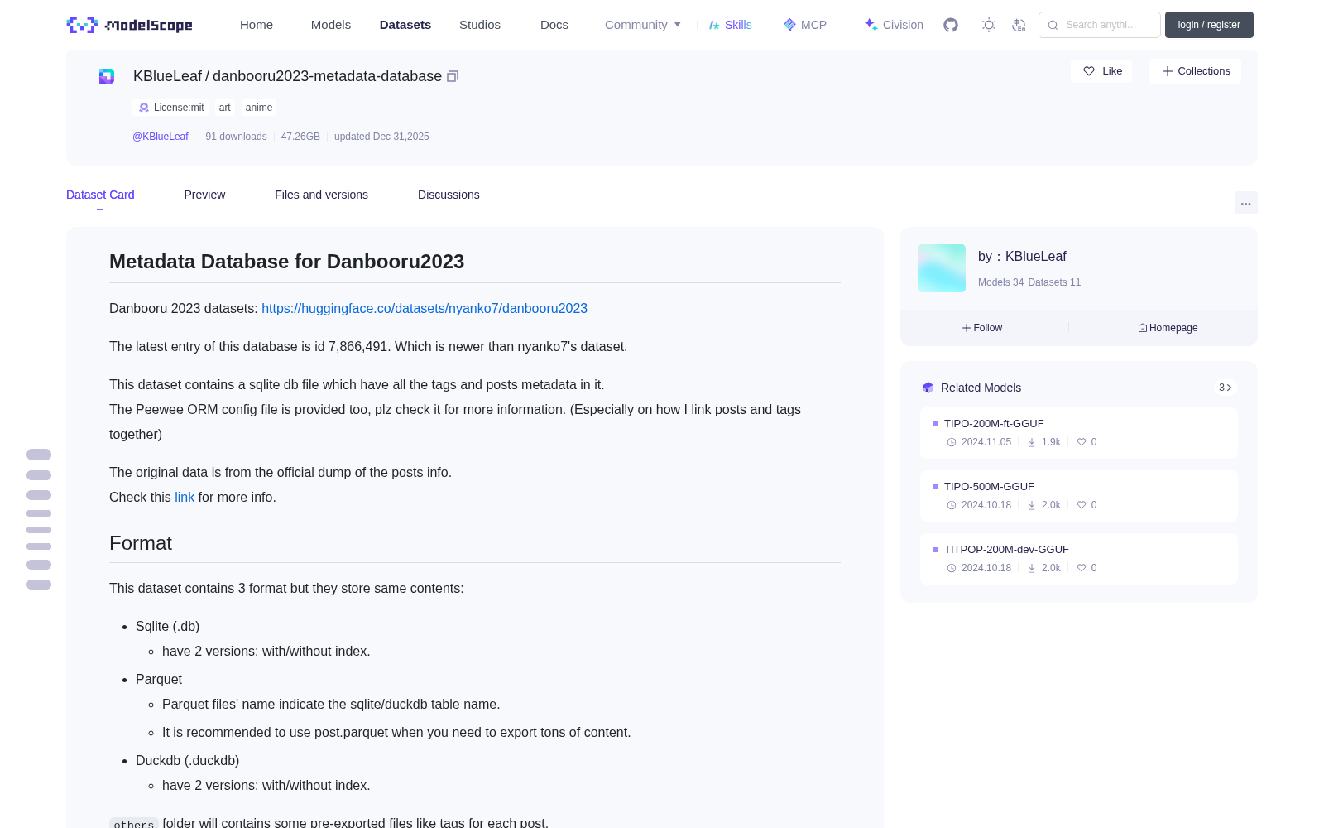Image resolution: width=1324 pixels, height=828 pixels.
Task: Switch to Files and versions tab
Action: click(x=321, y=195)
